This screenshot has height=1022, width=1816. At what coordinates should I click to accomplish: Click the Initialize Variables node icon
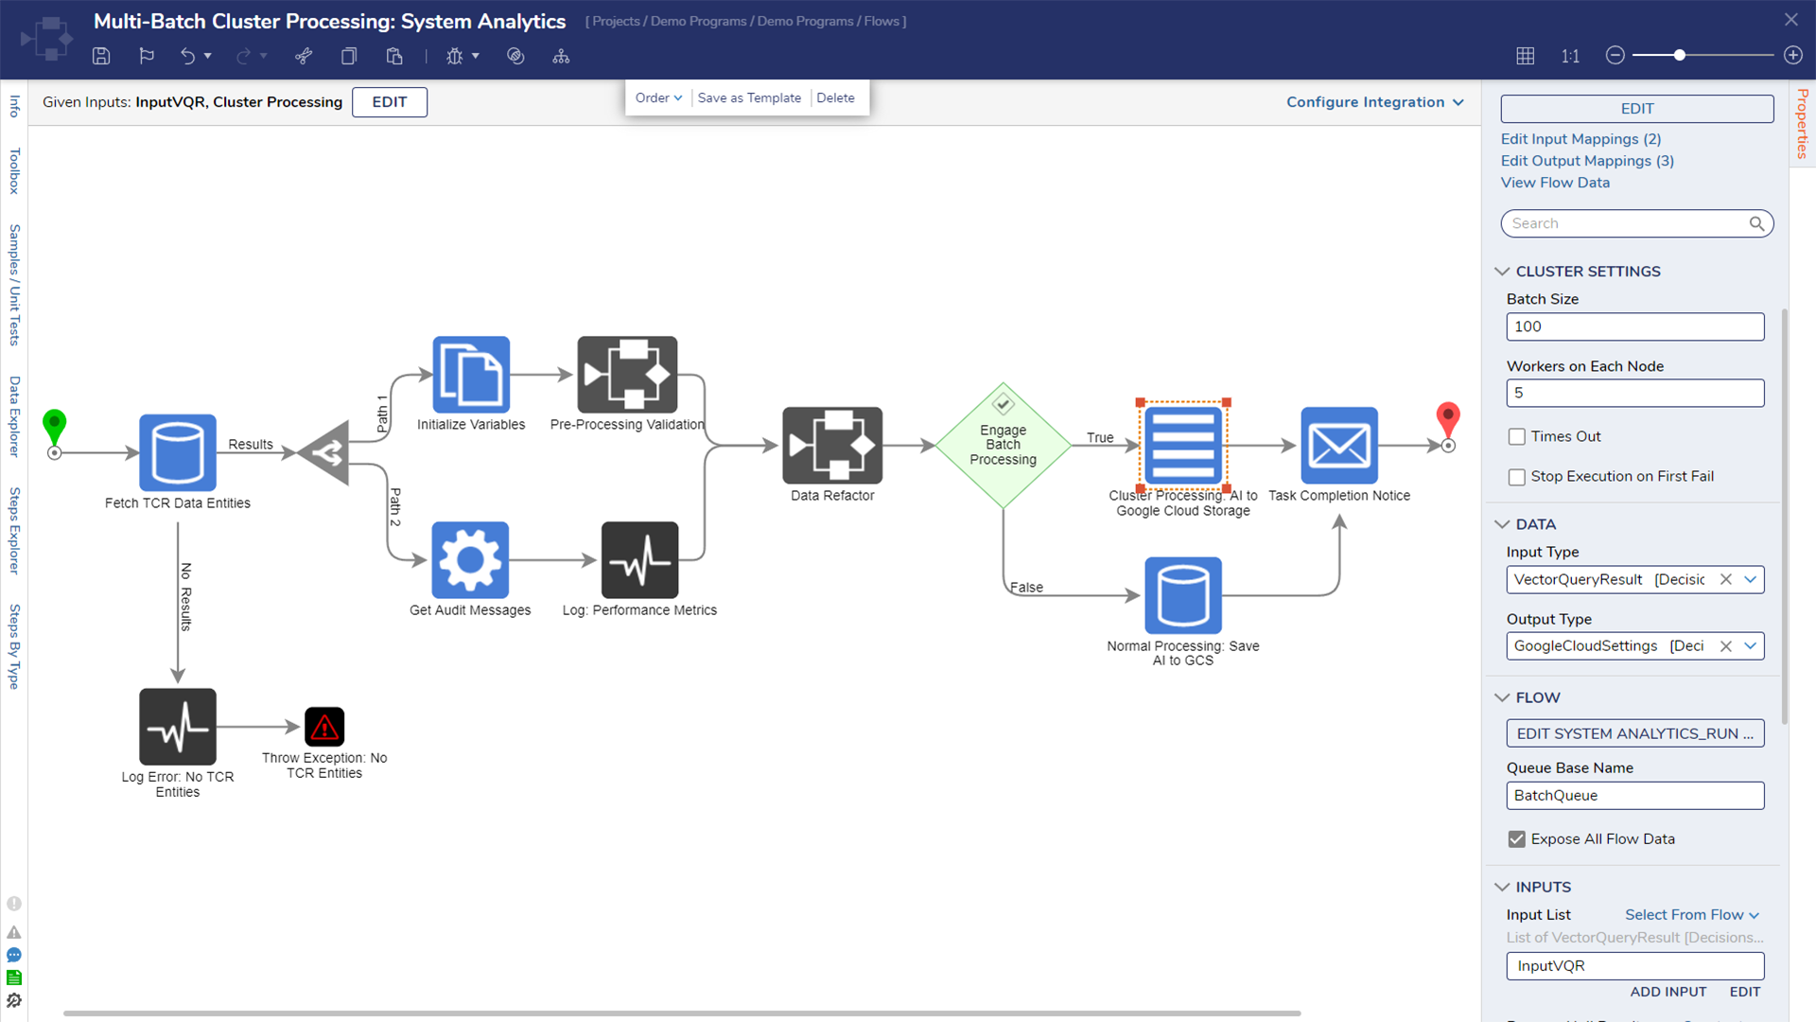(470, 375)
